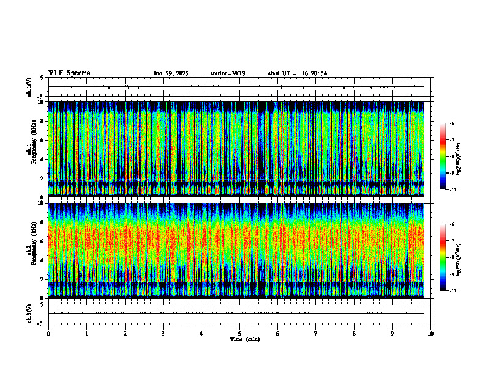Click time axis tick label "9"

click(x=392, y=334)
